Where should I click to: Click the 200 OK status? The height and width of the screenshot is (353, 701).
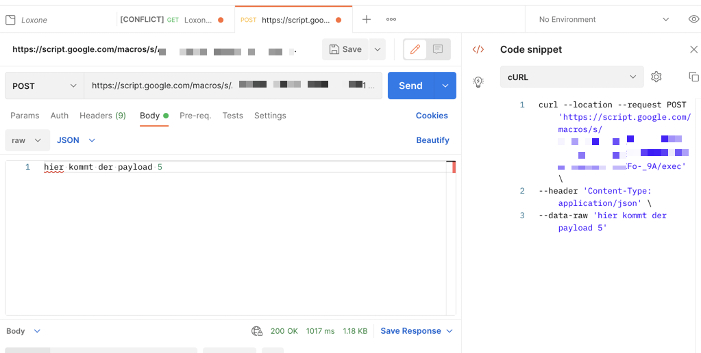284,331
